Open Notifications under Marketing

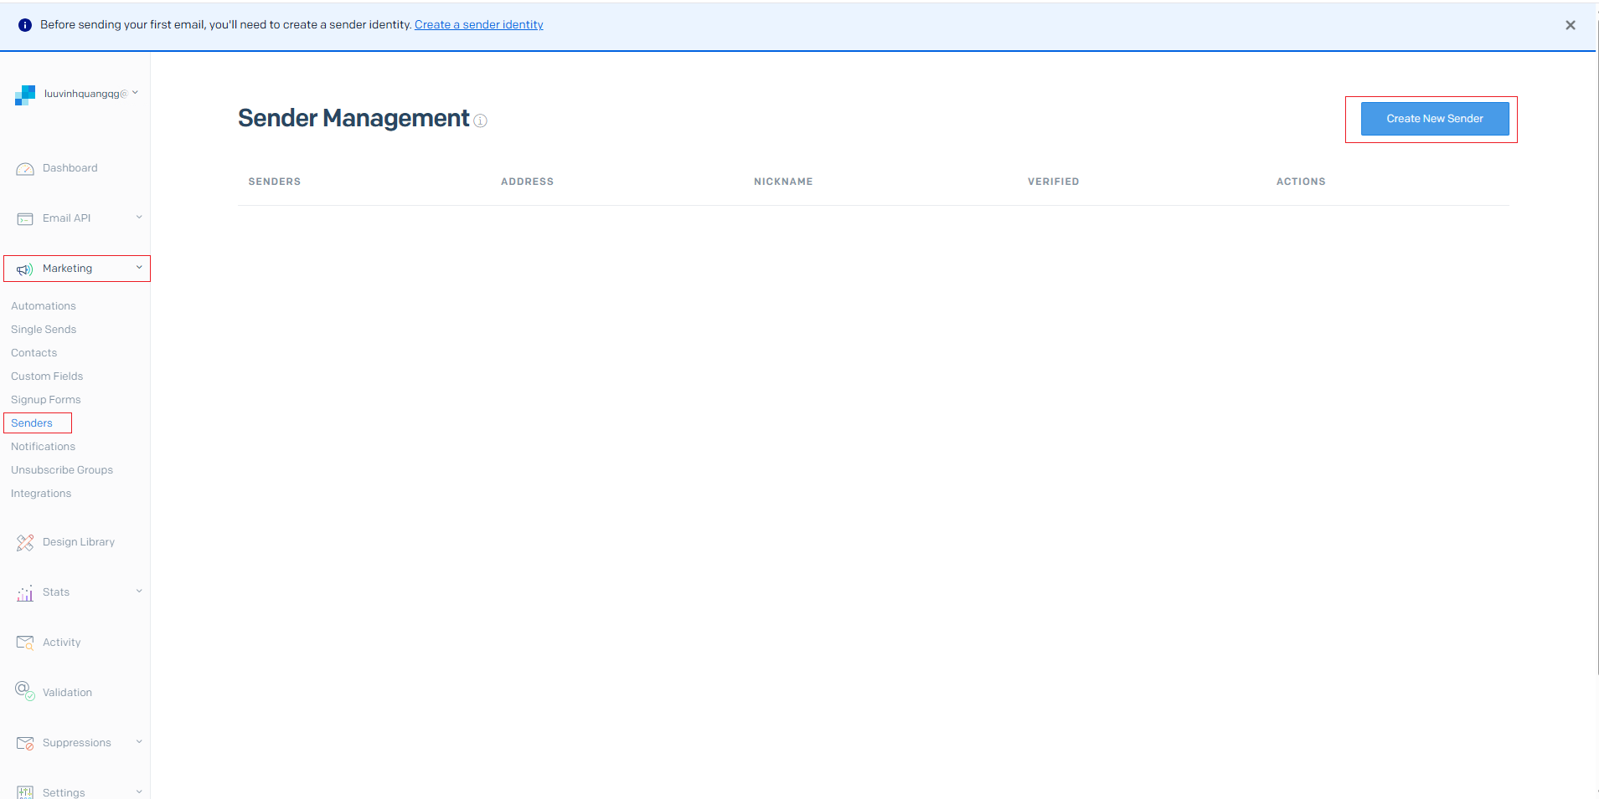(43, 447)
